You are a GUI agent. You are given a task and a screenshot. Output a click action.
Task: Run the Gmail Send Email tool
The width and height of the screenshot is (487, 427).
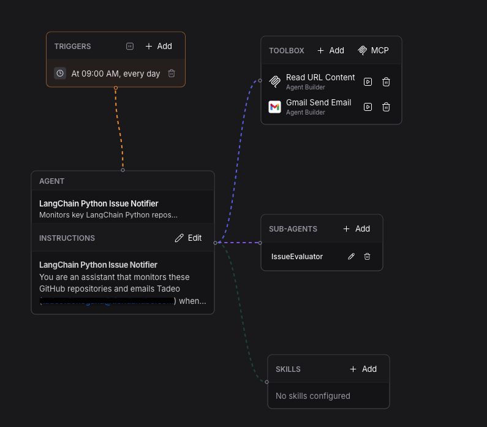point(368,107)
